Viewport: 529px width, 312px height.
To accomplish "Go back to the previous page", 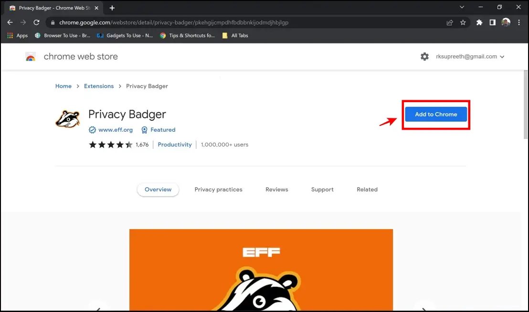I will click(10, 22).
